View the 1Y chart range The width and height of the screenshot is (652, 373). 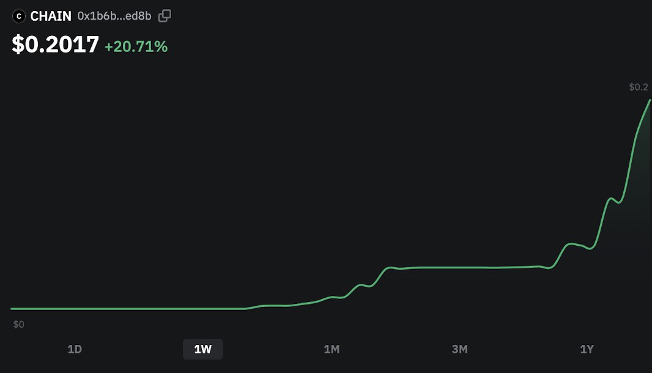point(587,349)
